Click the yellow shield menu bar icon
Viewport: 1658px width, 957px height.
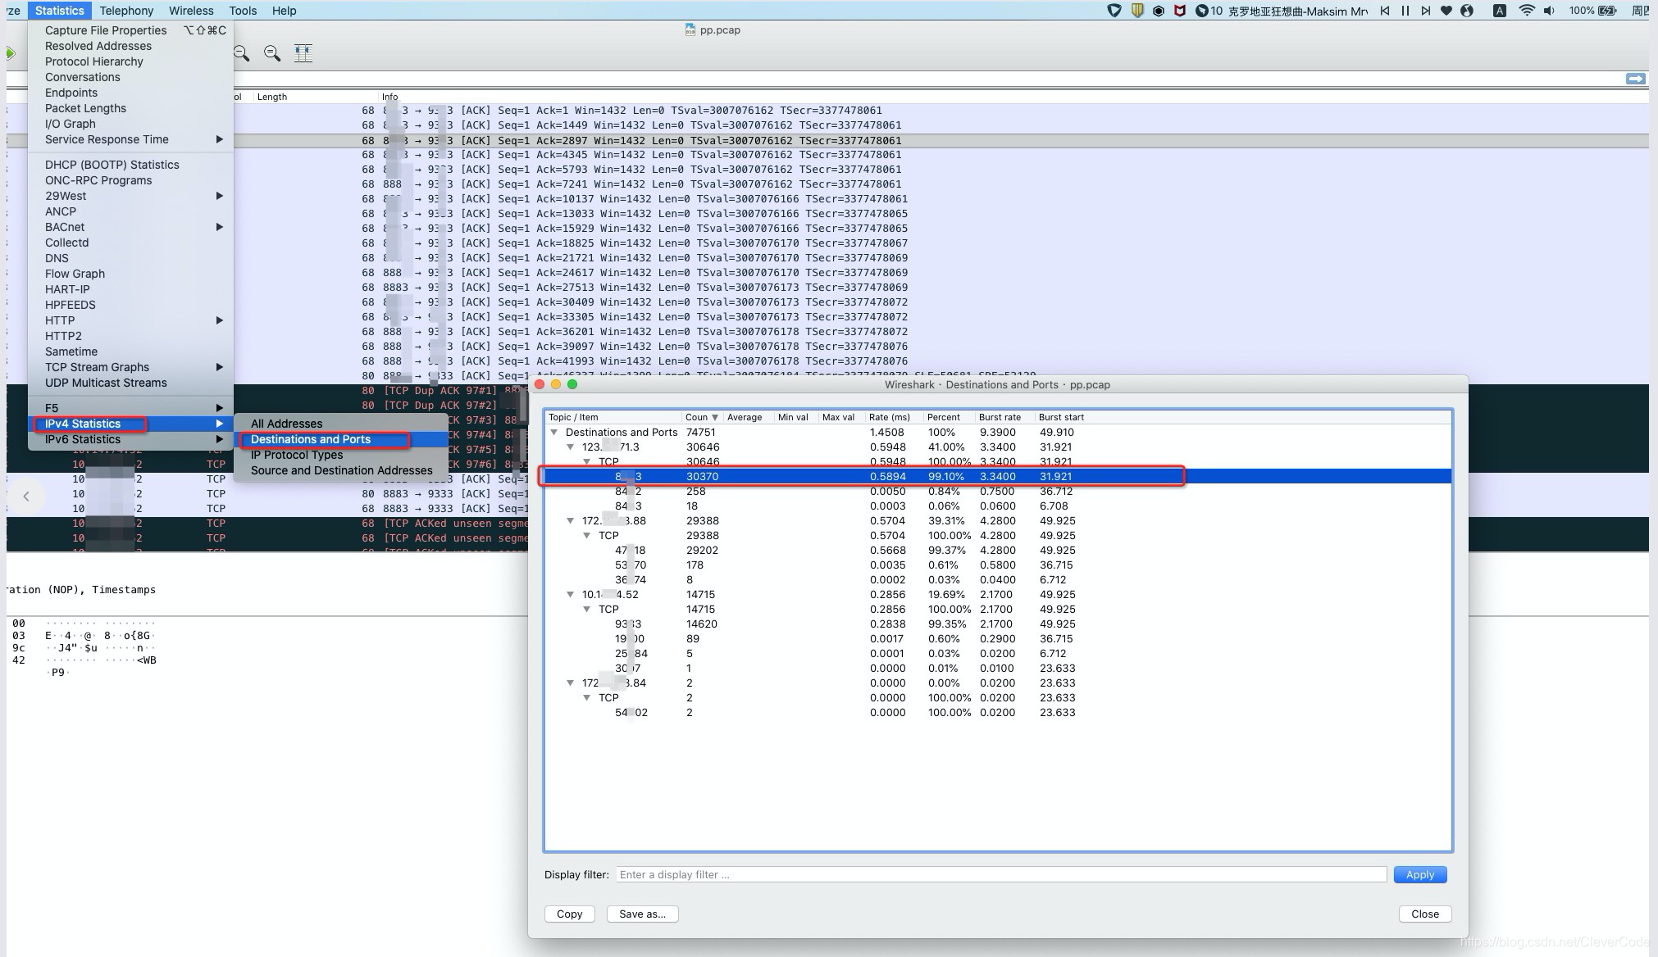click(x=1137, y=11)
